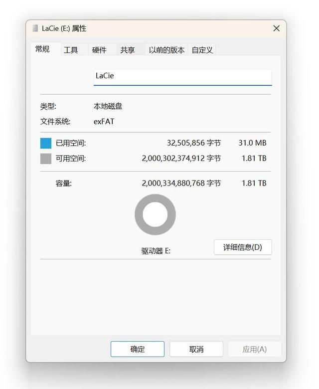Click the used bytes value 32,505,856 字节
Image resolution: width=319 pixels, height=389 pixels.
[x=194, y=143]
